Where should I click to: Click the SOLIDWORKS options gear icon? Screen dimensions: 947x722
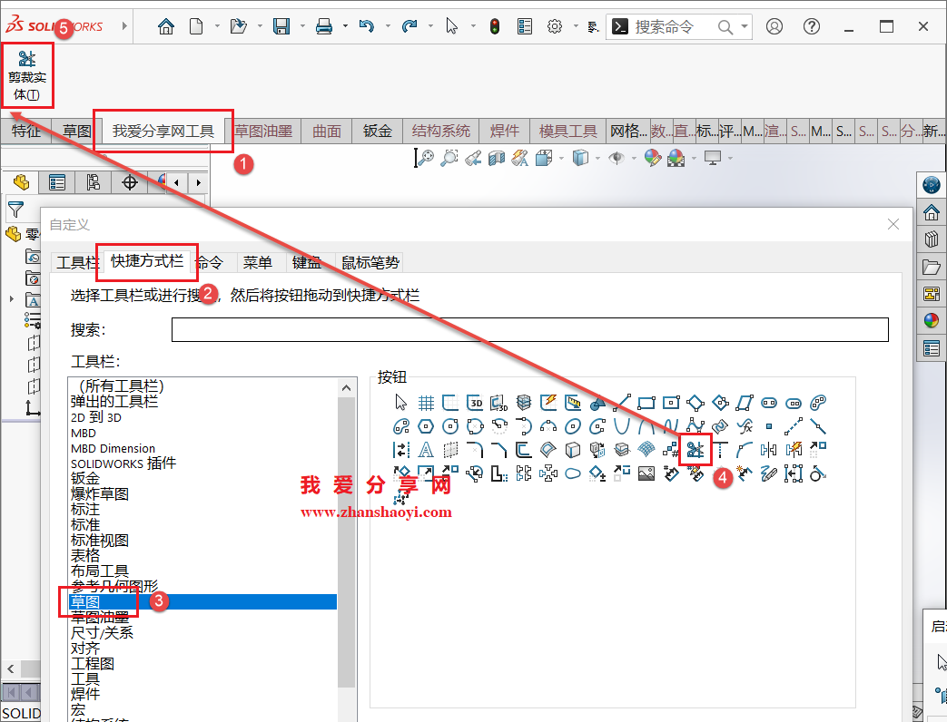click(x=555, y=26)
